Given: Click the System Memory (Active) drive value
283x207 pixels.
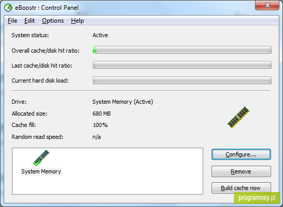Looking at the screenshot, I should coord(123,102).
